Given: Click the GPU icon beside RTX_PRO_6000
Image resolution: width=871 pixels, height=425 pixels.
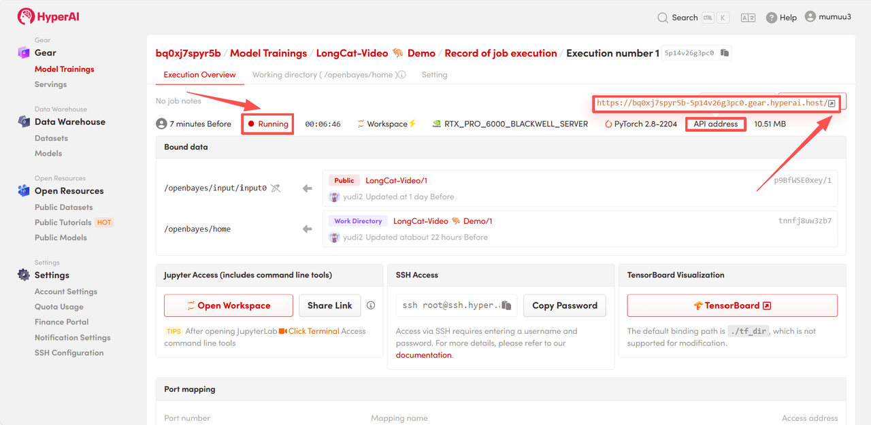Looking at the screenshot, I should click(436, 124).
